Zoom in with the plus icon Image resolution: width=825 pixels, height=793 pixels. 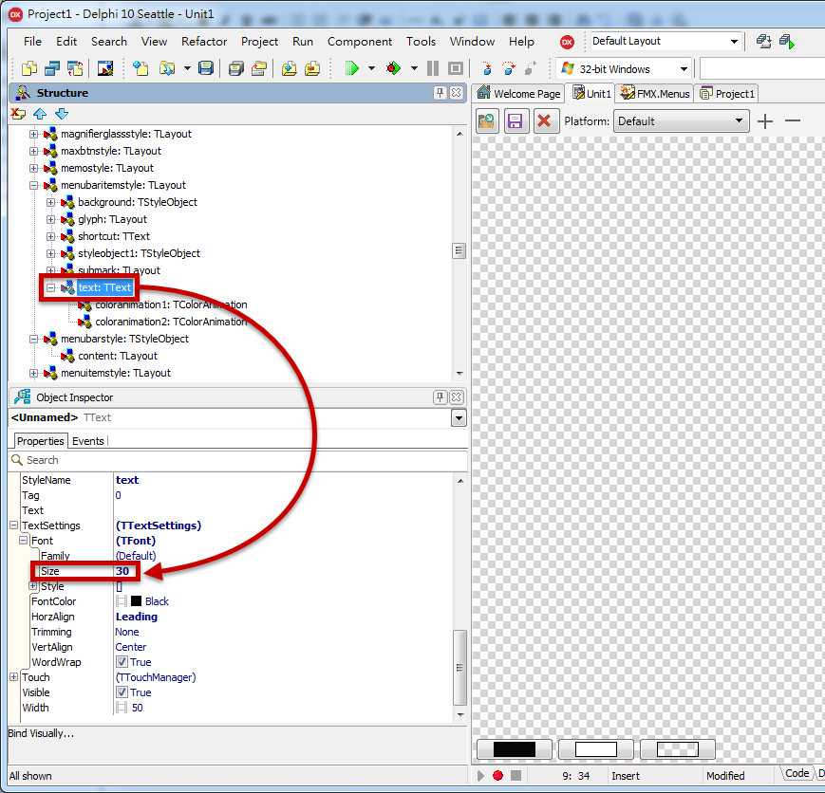765,121
